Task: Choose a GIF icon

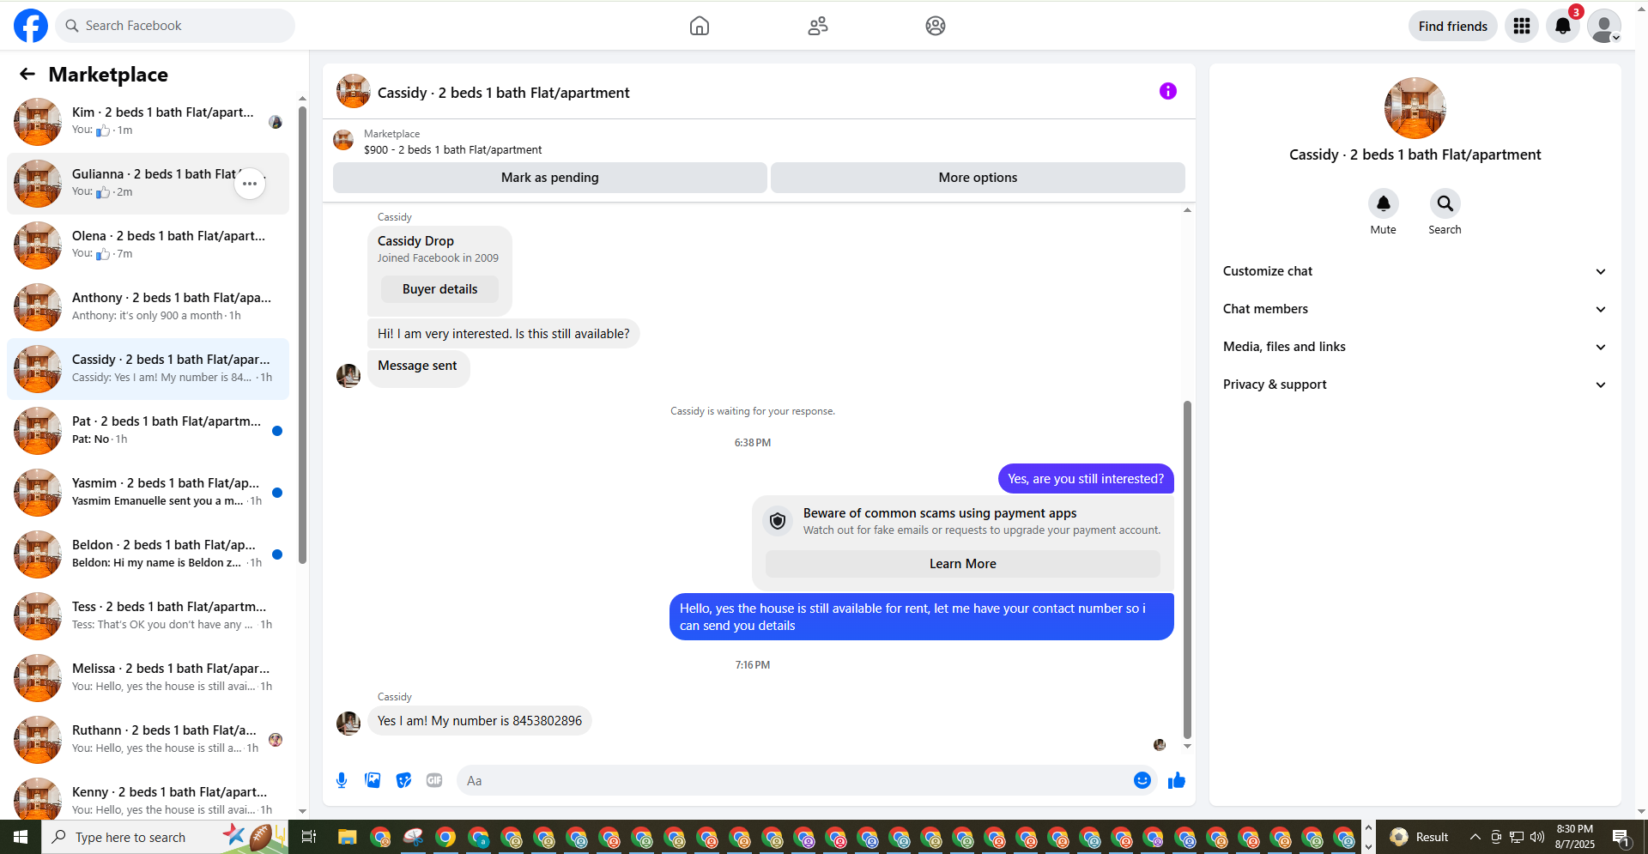Action: 434,780
